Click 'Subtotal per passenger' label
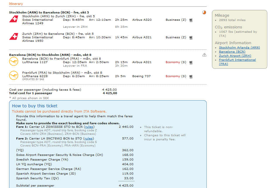This screenshot has width=279, height=188. [x=35, y=185]
